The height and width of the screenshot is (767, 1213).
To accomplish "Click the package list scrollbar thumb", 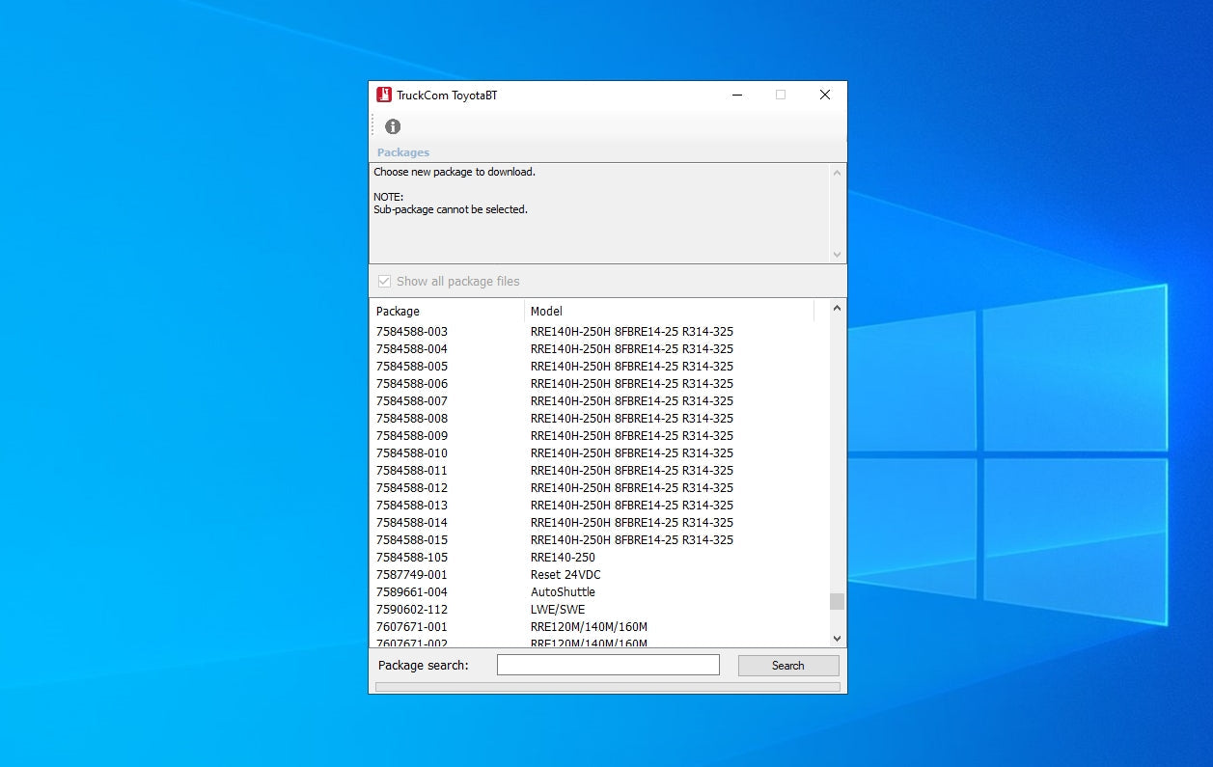I will [837, 601].
